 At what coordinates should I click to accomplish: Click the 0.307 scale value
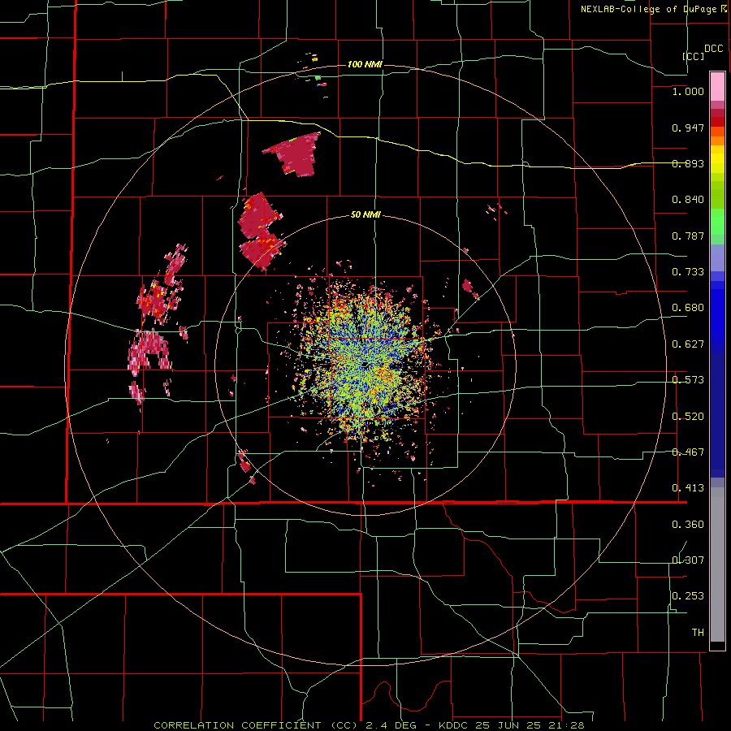(x=688, y=560)
